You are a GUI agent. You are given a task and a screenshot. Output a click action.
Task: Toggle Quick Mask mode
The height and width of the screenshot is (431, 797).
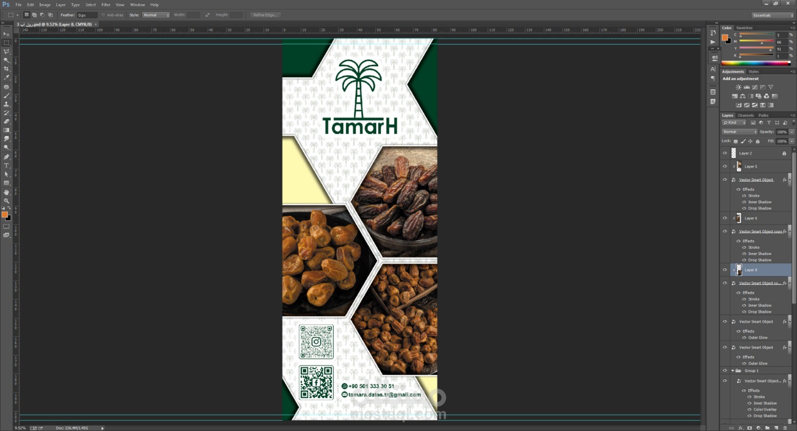tap(6, 226)
